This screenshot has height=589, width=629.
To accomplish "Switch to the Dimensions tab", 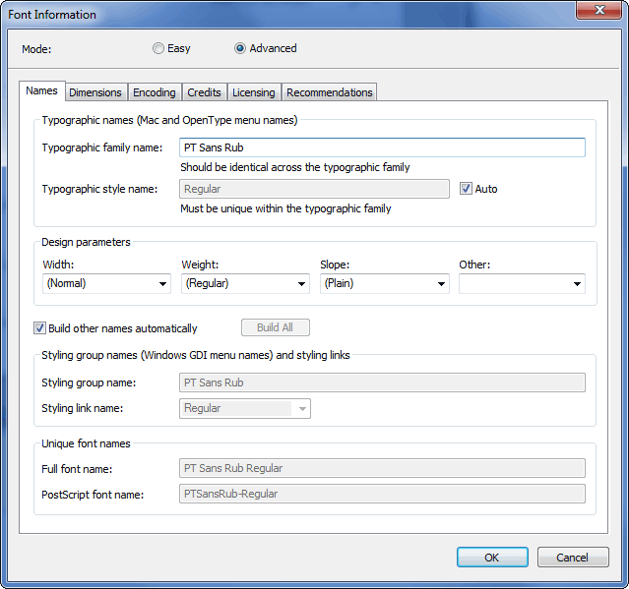I will 95,92.
